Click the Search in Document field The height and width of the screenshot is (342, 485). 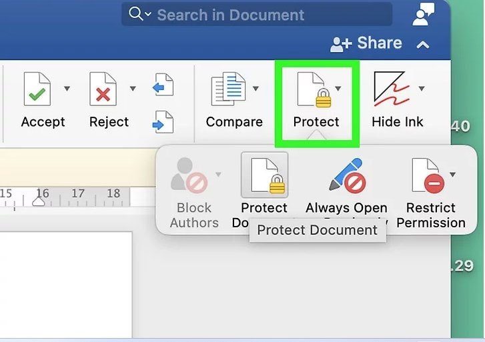[257, 15]
